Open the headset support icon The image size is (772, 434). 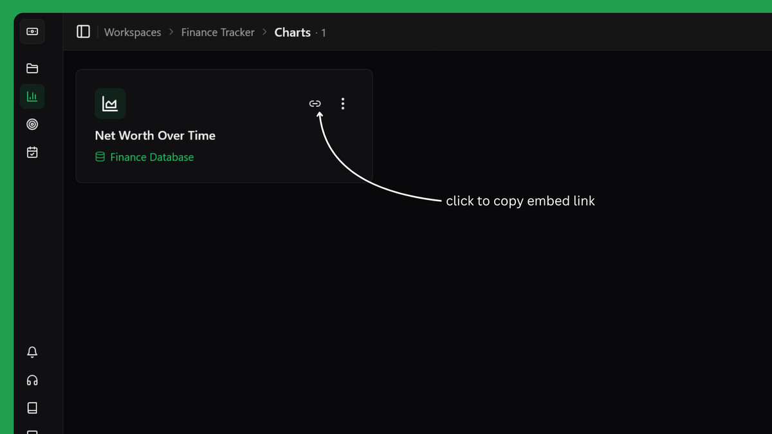tap(32, 380)
